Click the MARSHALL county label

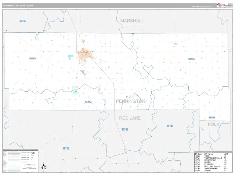coord(132,21)
